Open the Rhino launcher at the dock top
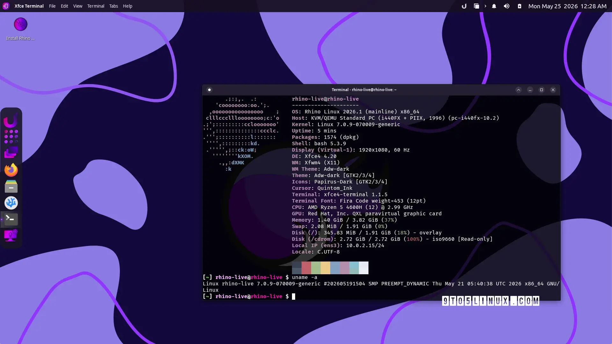 pos(11,120)
